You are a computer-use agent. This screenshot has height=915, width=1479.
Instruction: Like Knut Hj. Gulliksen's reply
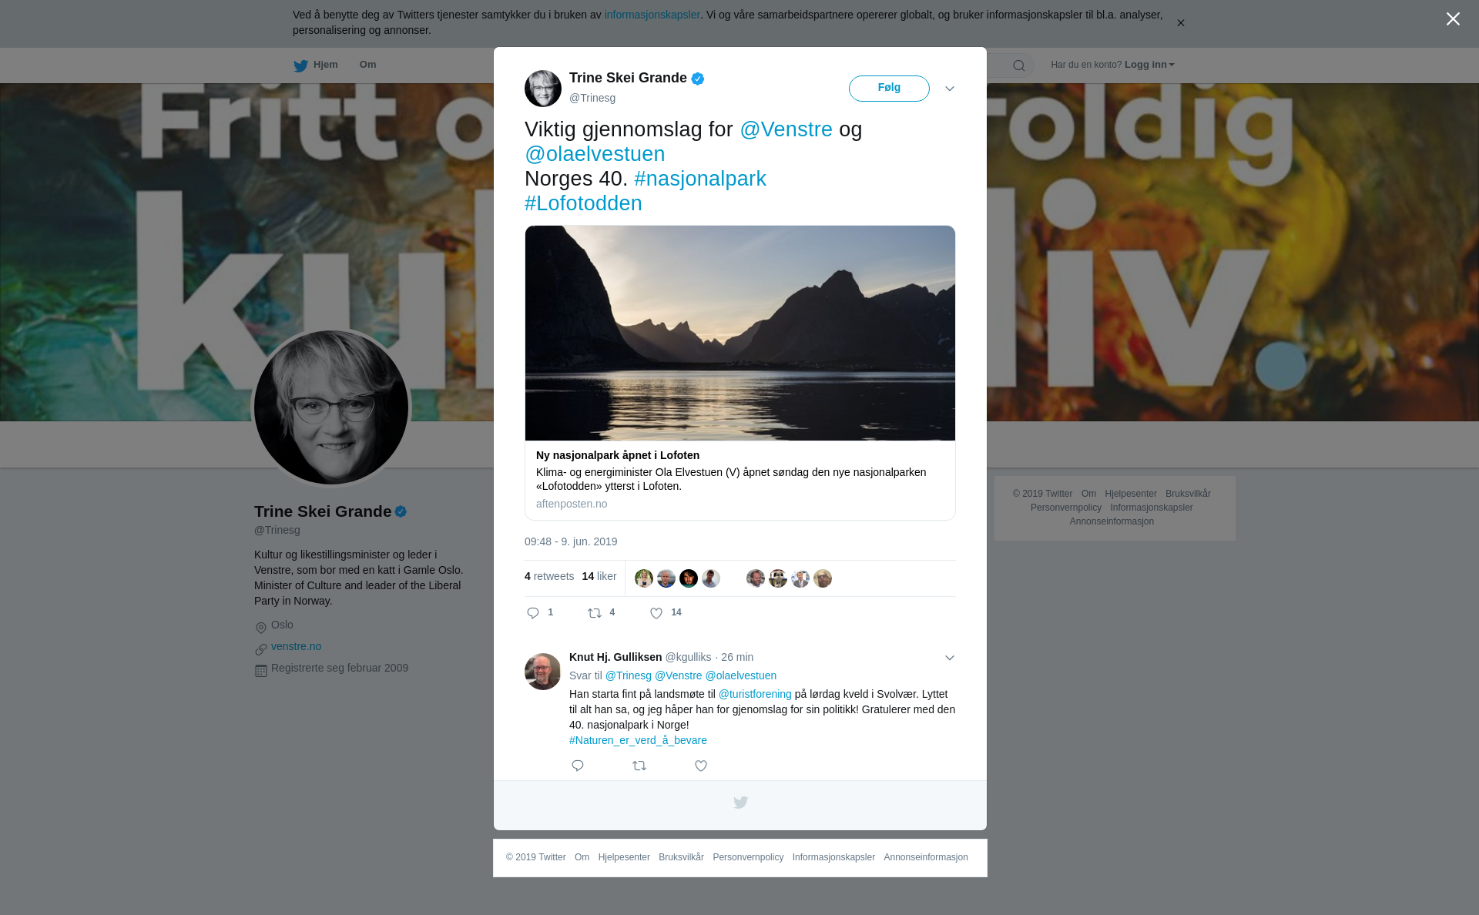tap(701, 766)
